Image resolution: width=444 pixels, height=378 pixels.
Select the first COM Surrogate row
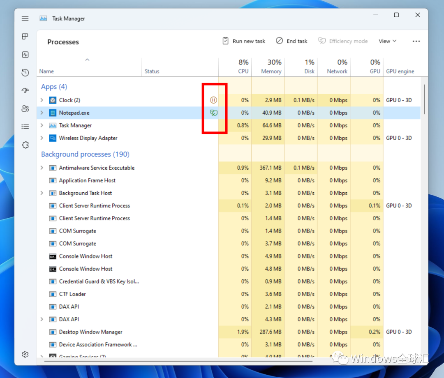coord(229,231)
